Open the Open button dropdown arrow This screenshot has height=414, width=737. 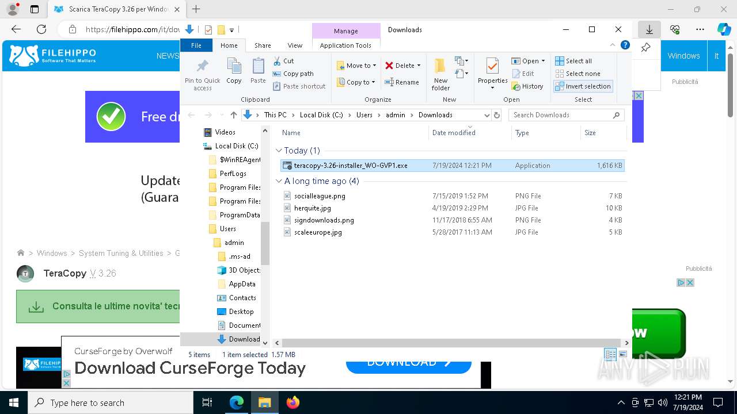pos(543,61)
